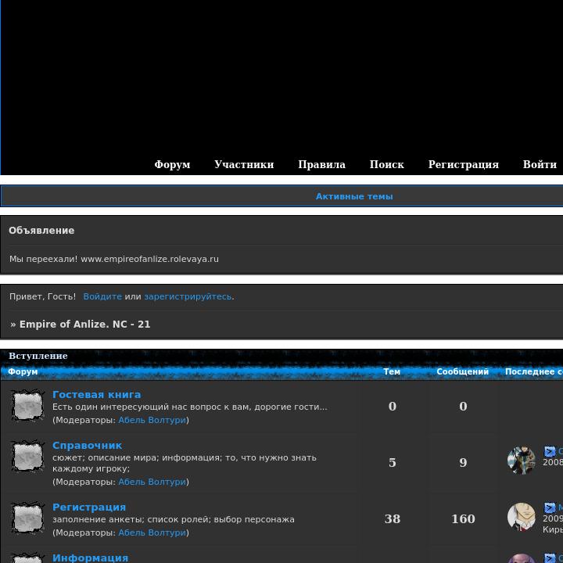Click the forum status icon beside Регистрация forum

coord(27,518)
